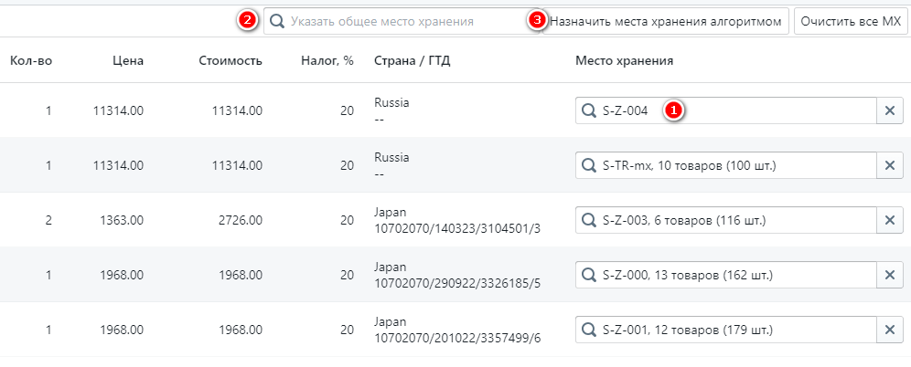This screenshot has height=367, width=911.
Task: Clear the S-Z-000 storage location with X
Action: coord(889,275)
